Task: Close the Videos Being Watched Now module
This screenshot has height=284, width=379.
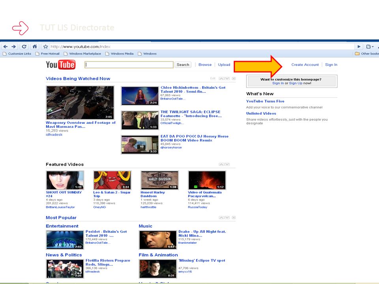Action: pyautogui.click(x=234, y=78)
